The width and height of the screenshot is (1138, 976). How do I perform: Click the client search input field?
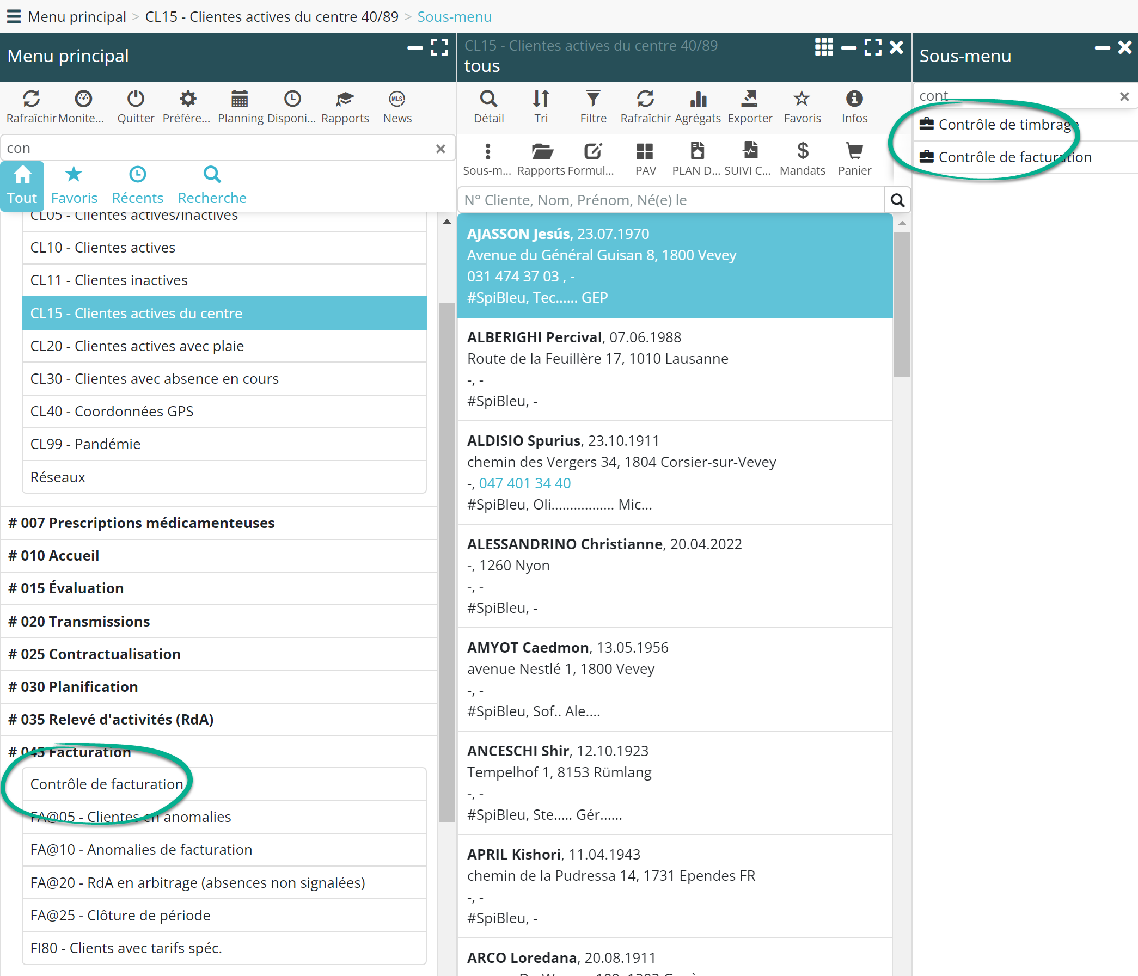670,200
